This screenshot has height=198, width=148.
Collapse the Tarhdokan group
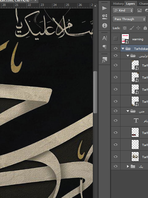coord(123,49)
